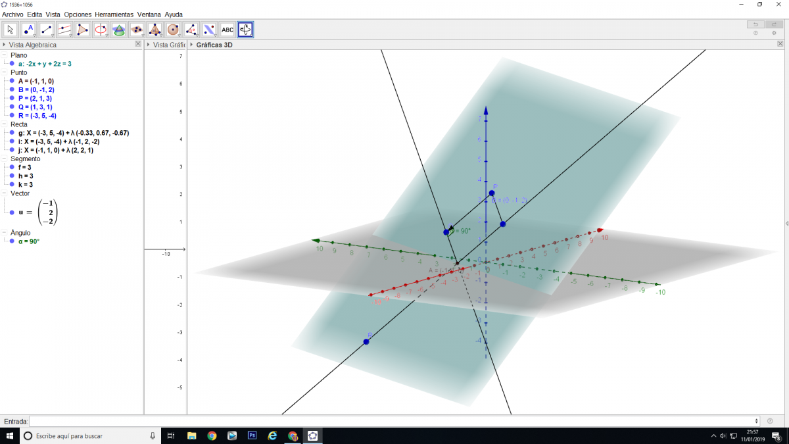Click the Entrada input field
Image resolution: width=789 pixels, height=444 pixels.
tap(393, 421)
